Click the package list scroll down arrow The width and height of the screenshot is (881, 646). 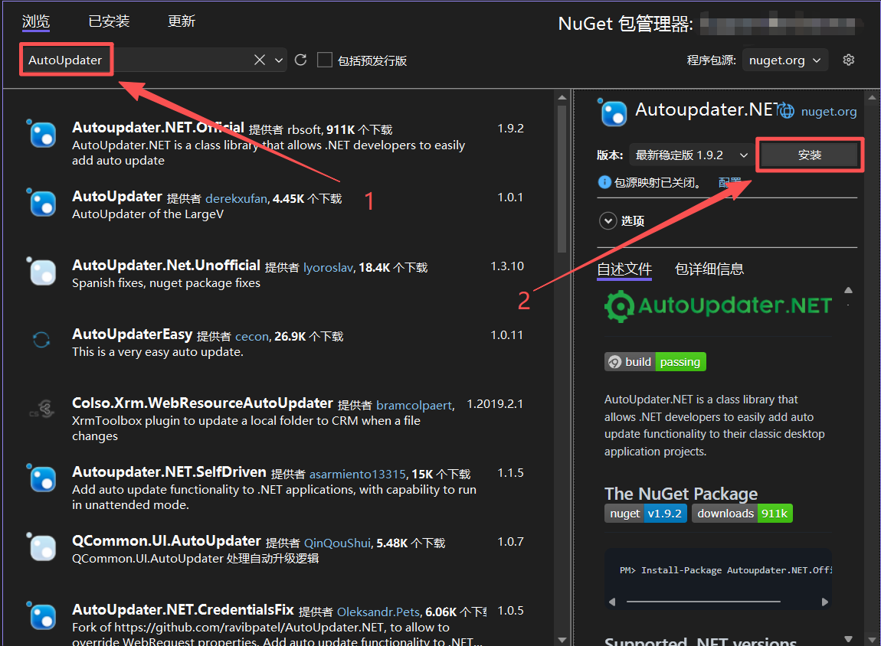pos(562,640)
